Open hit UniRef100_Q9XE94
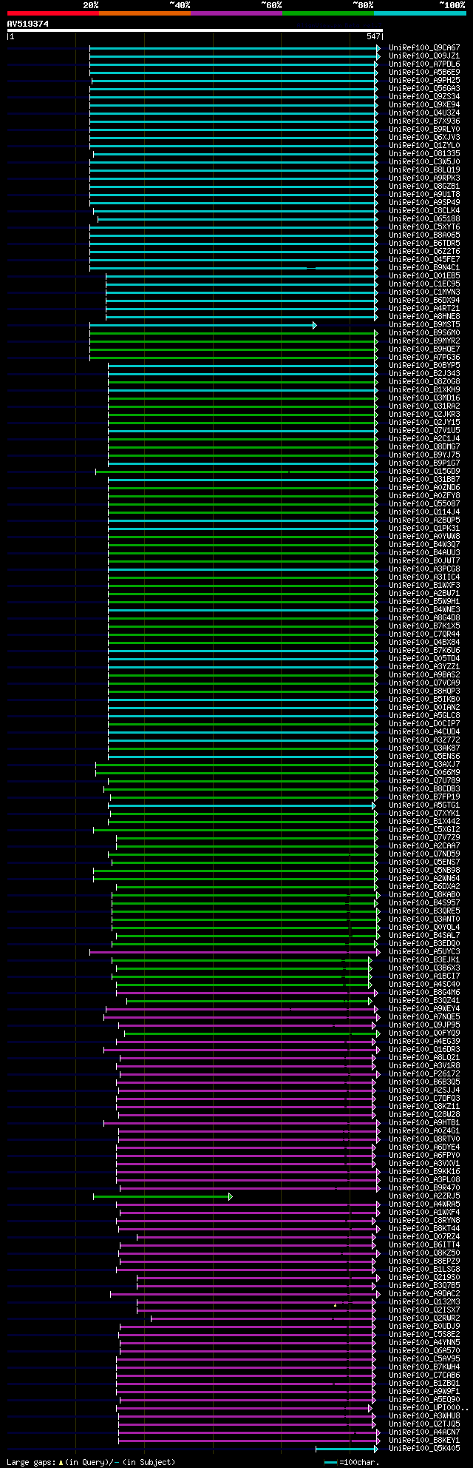 [x=424, y=105]
